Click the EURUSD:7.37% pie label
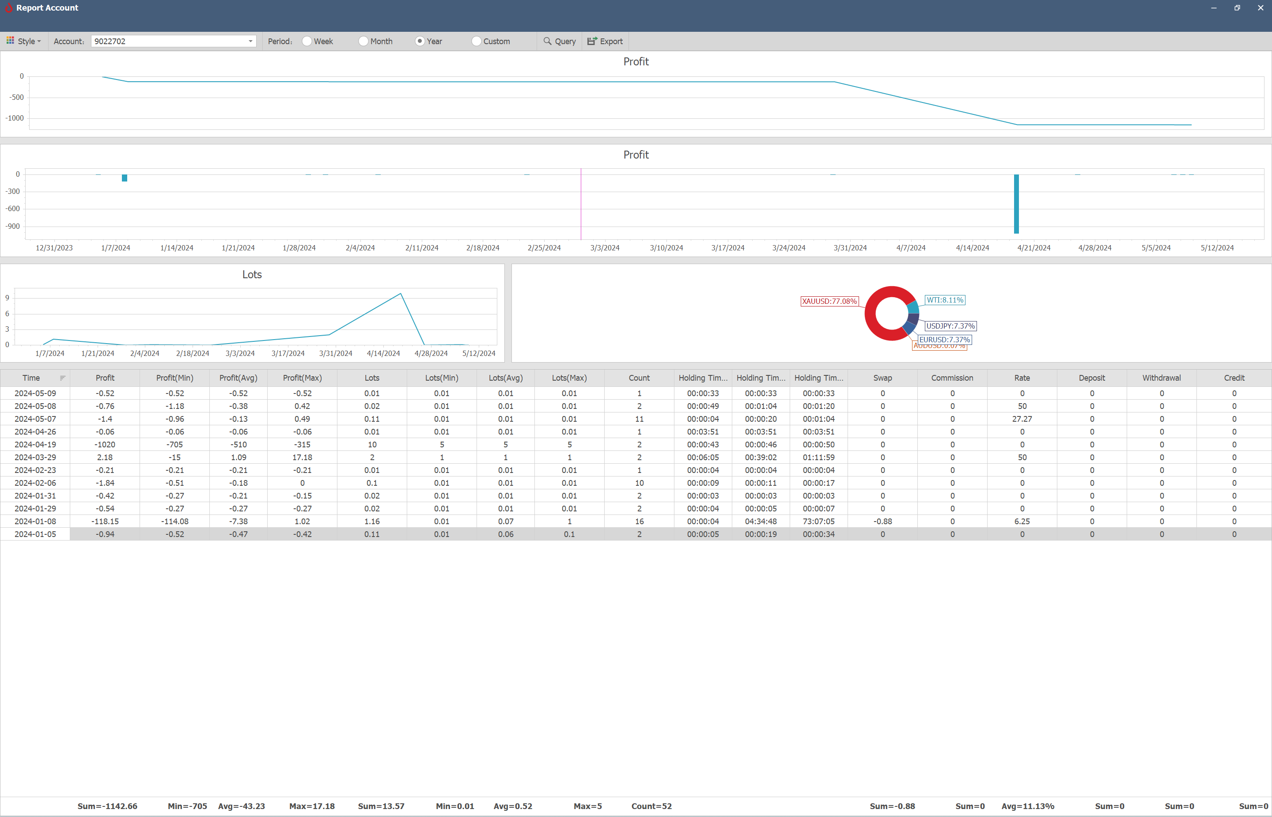Screen dimensions: 1272x817 pyautogui.click(x=945, y=340)
